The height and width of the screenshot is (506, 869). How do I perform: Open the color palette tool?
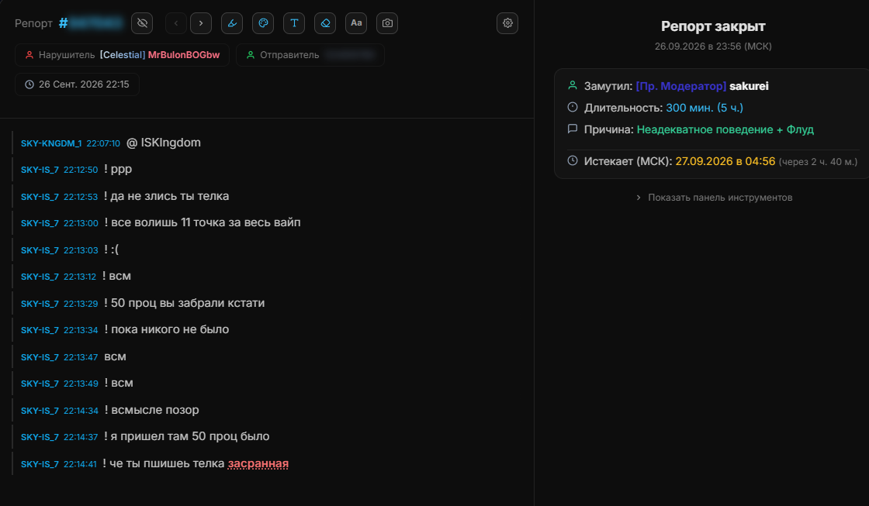263,23
